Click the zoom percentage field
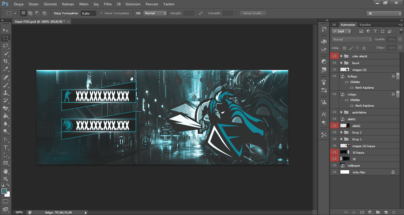 click(19, 212)
